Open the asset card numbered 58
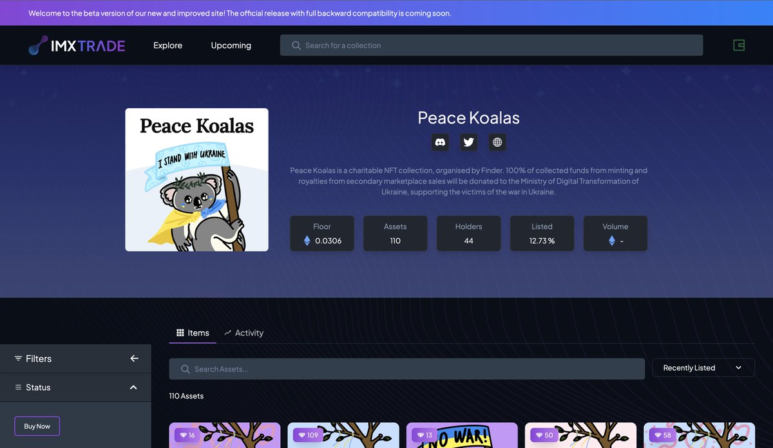The width and height of the screenshot is (773, 448). [x=699, y=435]
